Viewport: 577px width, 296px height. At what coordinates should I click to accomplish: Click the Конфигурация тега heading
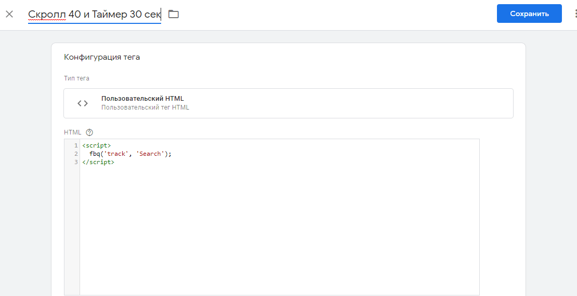102,57
